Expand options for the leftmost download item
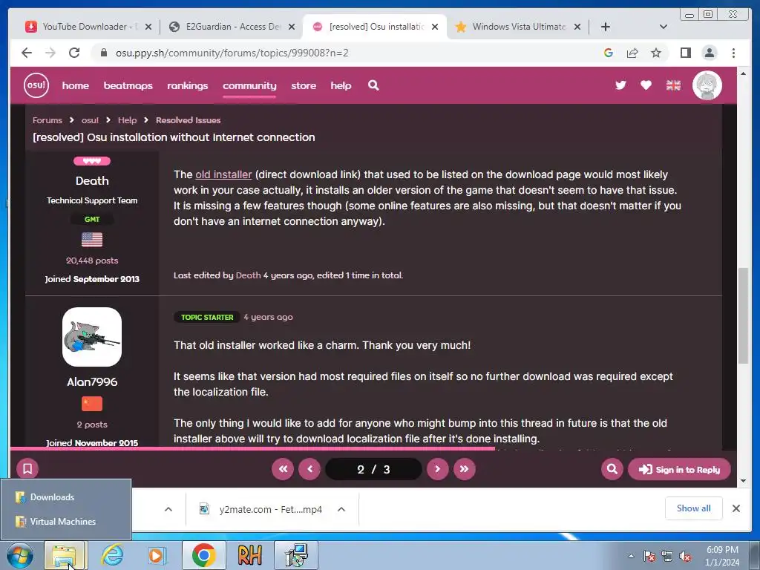The image size is (760, 570). (x=168, y=509)
